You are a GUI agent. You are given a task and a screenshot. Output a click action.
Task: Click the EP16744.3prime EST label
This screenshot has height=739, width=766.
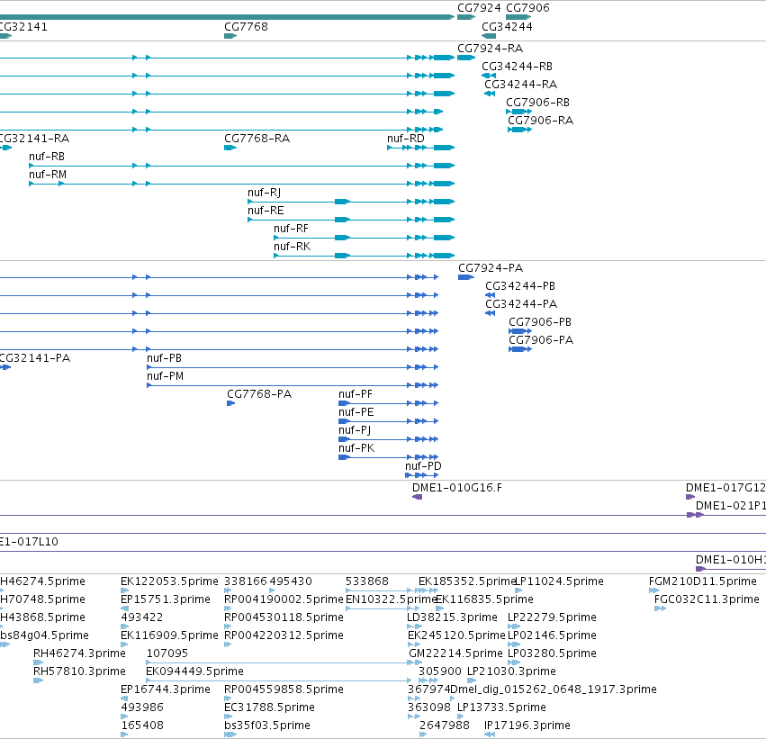point(165,689)
